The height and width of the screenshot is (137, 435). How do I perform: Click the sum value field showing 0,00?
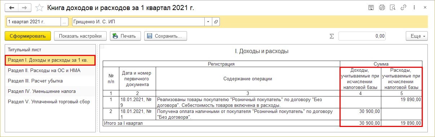tap(362, 36)
